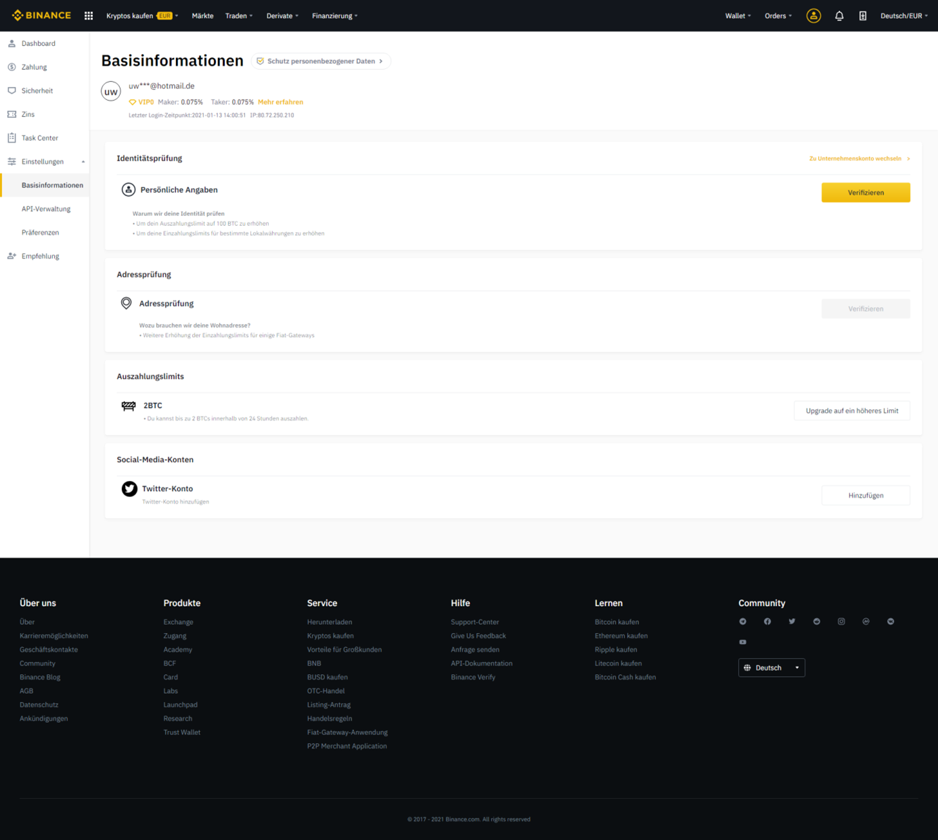Open the mobile app download icon

[863, 15]
